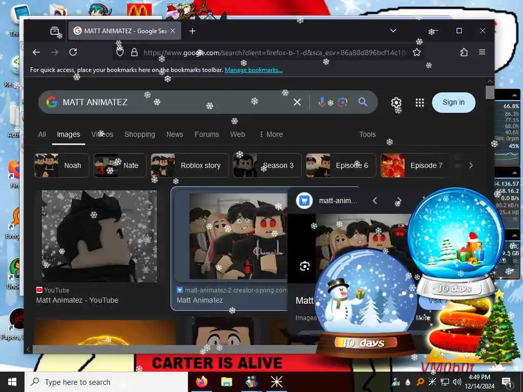Open the Firefox extensions icon
This screenshot has width=523, height=392.
tap(464, 53)
